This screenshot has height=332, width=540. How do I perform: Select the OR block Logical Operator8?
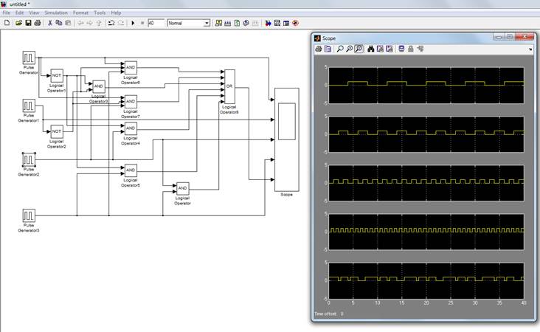click(x=229, y=86)
